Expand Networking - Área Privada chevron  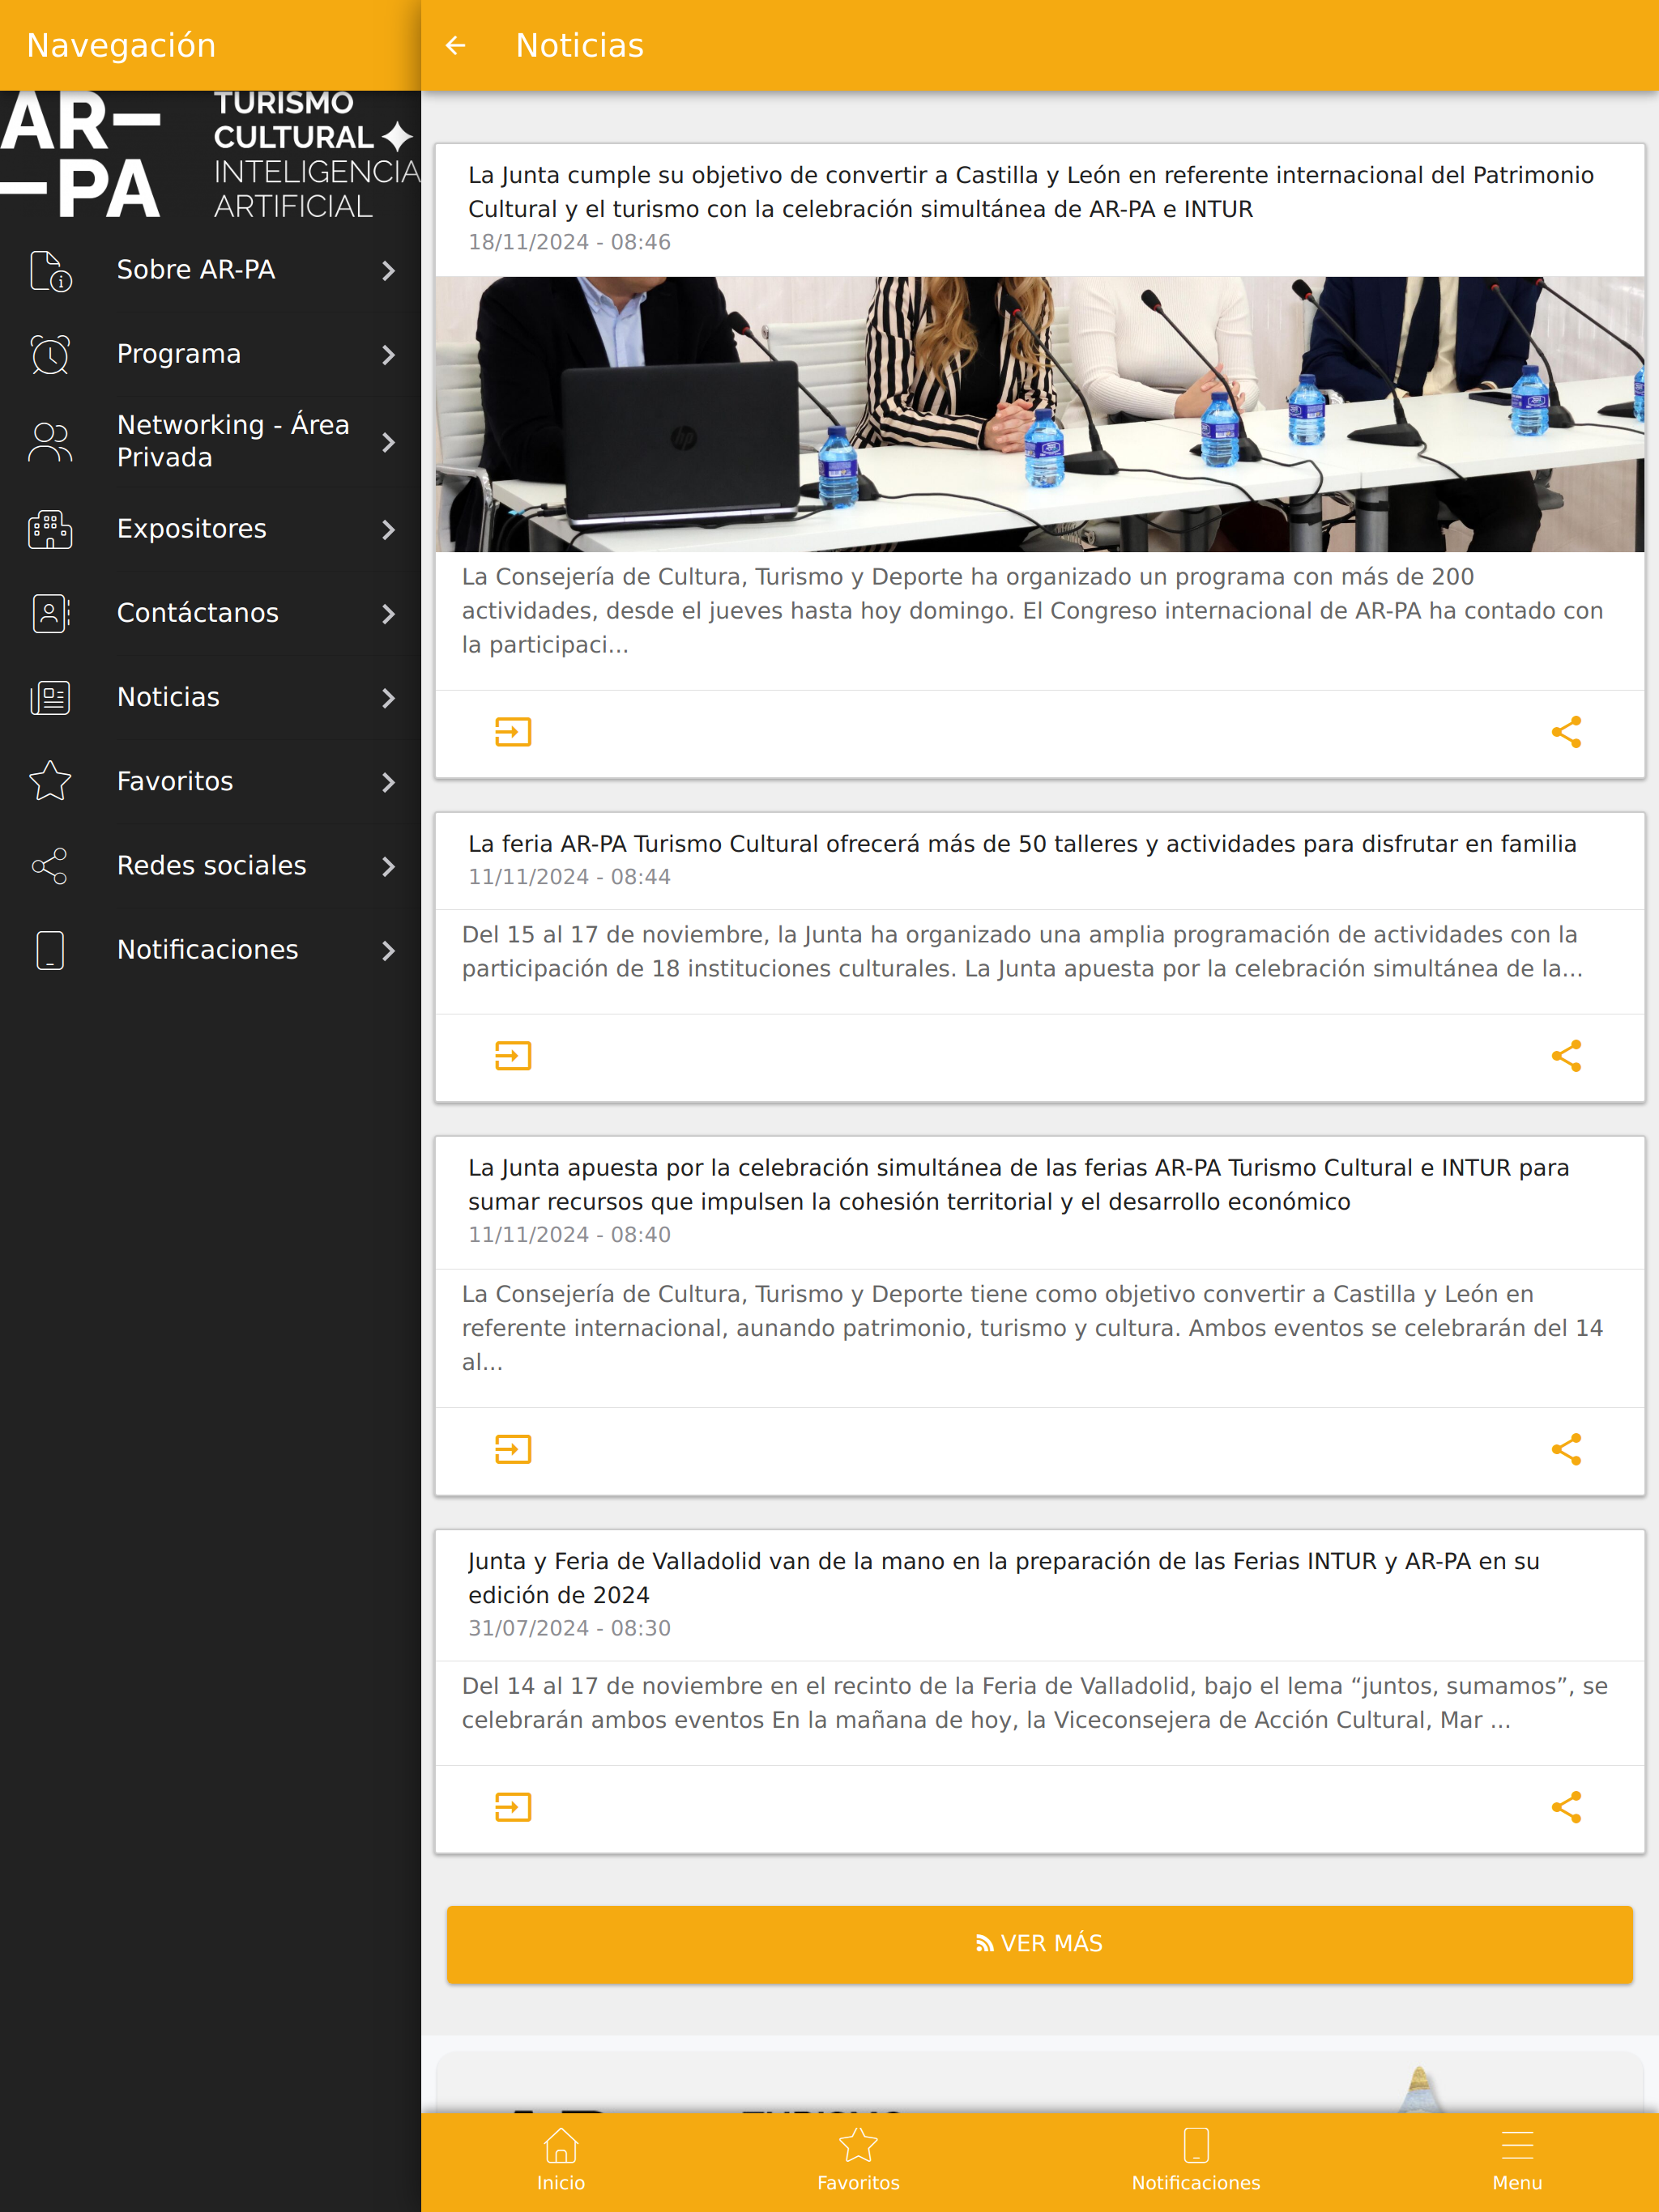tap(388, 442)
